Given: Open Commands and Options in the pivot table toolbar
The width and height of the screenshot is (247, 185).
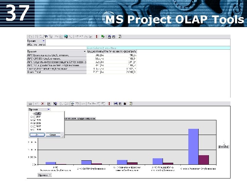Looking at the screenshot, I should pos(109,37).
